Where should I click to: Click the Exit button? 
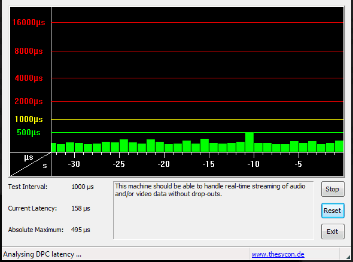pyautogui.click(x=333, y=231)
